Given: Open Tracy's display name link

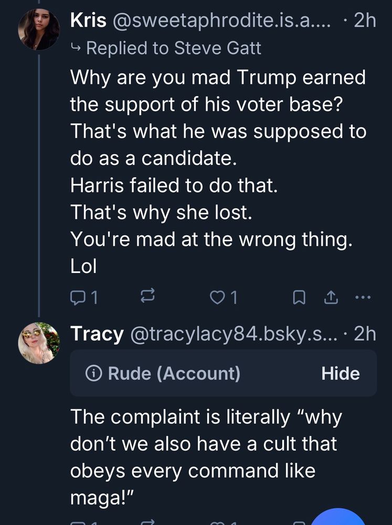Looking at the screenshot, I should (x=97, y=333).
